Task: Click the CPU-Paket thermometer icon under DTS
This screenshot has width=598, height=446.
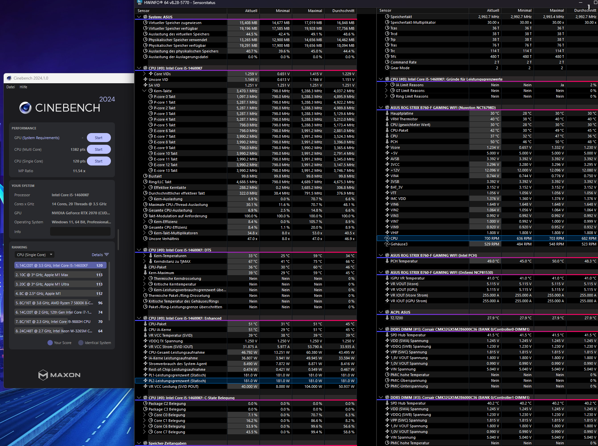Action: (x=145, y=267)
